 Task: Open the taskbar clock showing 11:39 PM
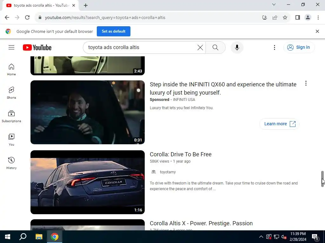click(x=298, y=237)
